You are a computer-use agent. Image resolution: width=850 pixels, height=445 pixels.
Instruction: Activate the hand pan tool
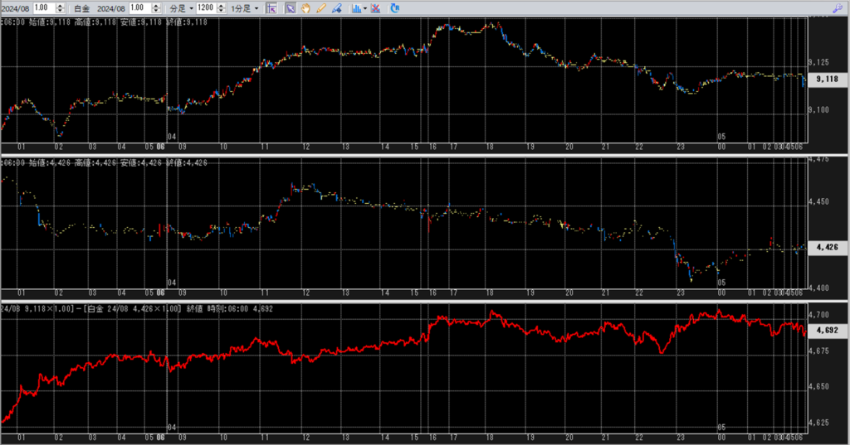pos(305,8)
